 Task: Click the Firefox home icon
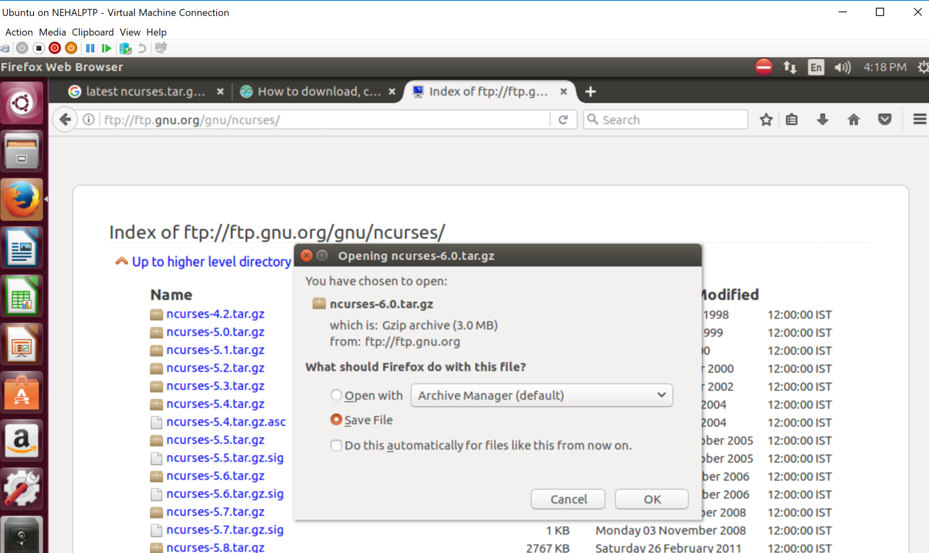(x=853, y=120)
